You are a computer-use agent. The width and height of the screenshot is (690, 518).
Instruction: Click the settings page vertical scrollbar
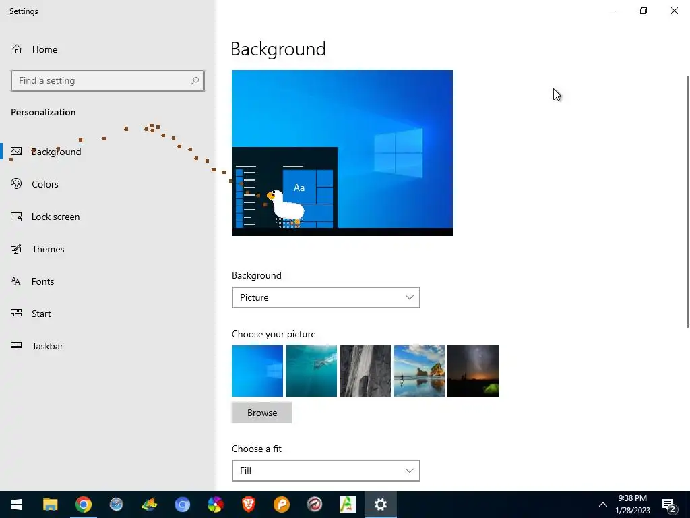688,201
